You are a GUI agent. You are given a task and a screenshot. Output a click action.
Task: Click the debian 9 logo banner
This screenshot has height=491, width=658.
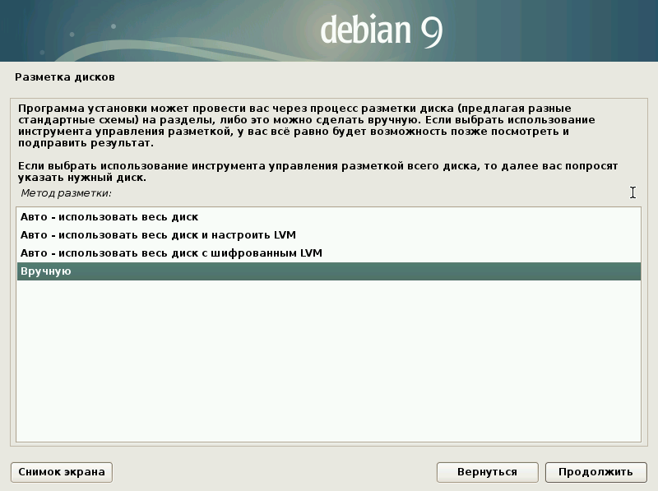point(329,30)
